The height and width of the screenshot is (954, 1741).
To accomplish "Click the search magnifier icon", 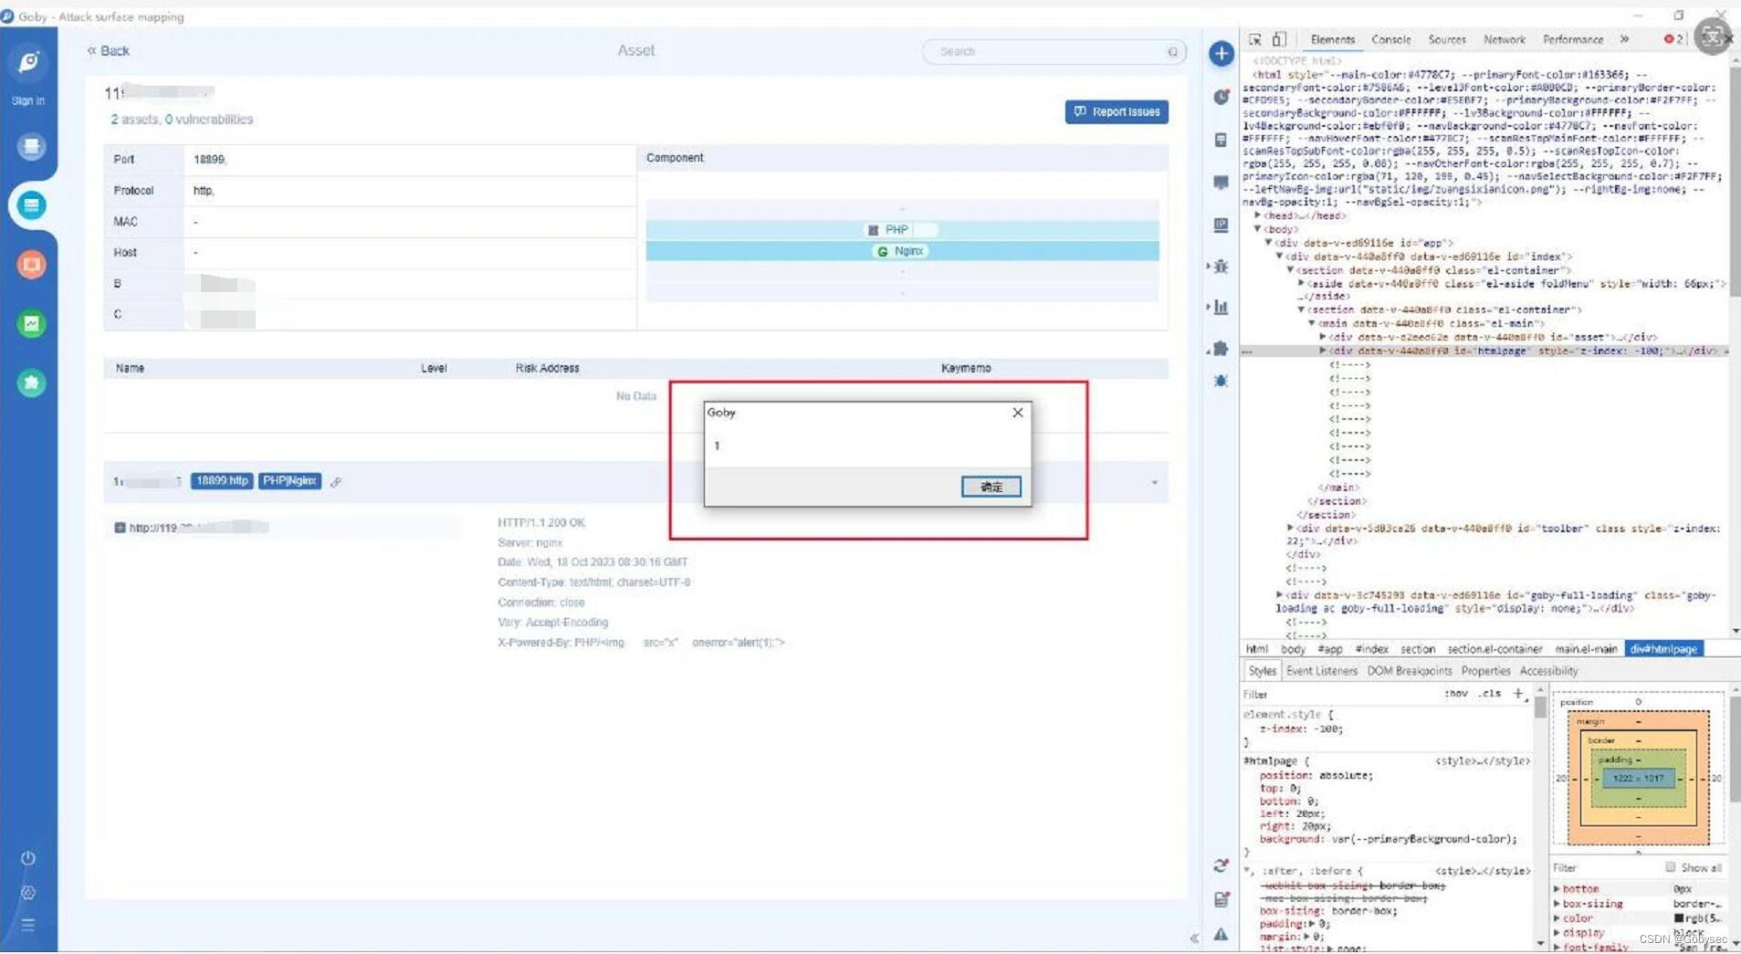I will (x=1172, y=52).
